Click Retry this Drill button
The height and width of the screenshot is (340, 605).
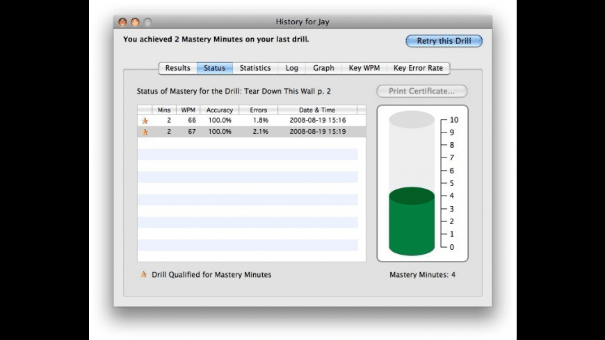444,41
